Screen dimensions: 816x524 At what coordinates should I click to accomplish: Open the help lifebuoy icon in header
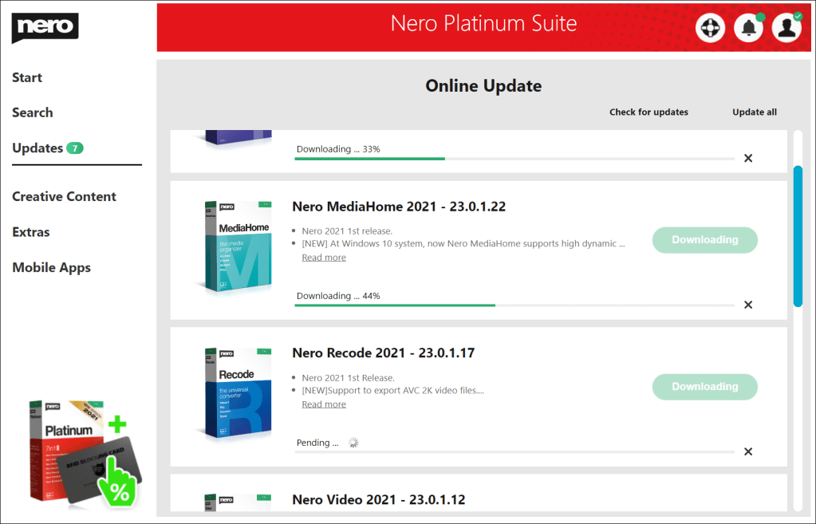click(x=709, y=28)
